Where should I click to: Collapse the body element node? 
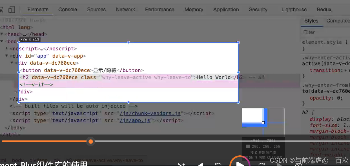pyautogui.click(x=2, y=41)
